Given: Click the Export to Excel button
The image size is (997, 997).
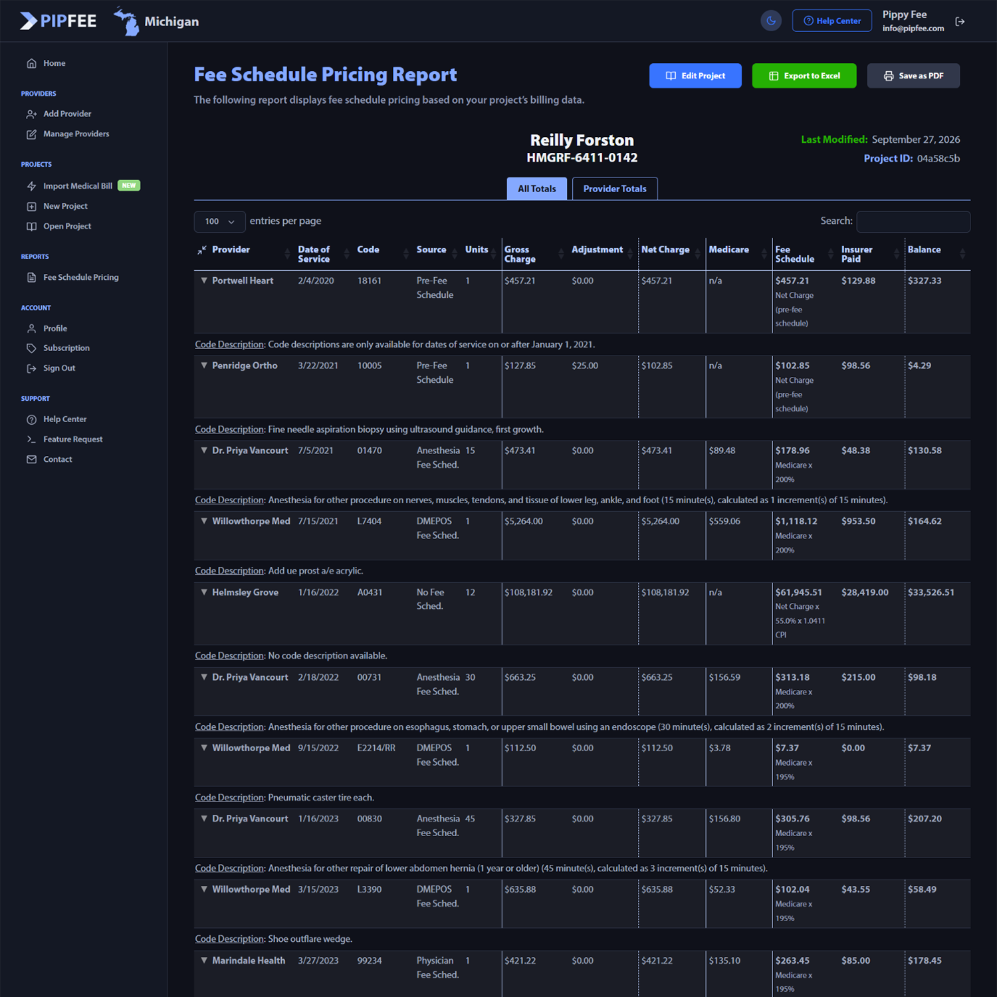Looking at the screenshot, I should tap(804, 76).
